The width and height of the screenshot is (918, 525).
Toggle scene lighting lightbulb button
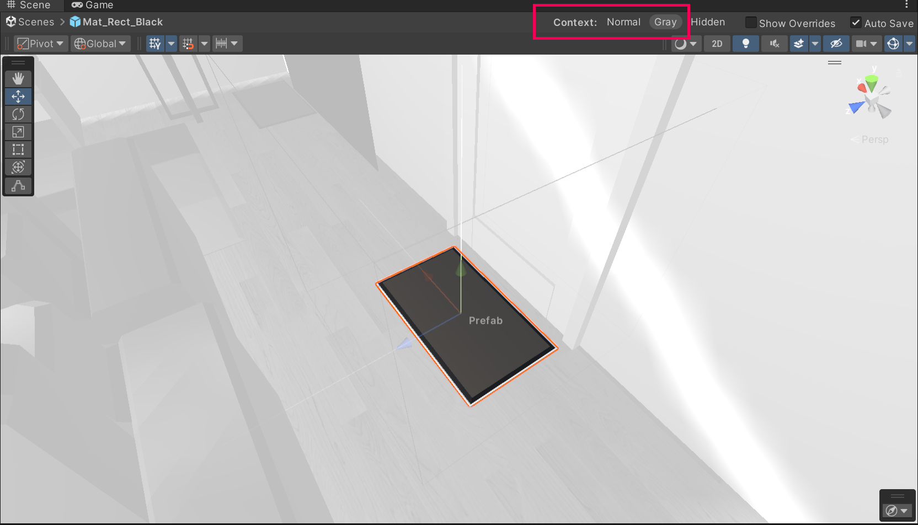pos(745,44)
